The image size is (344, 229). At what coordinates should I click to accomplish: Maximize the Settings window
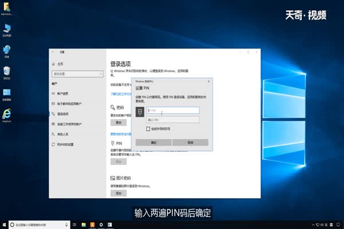(x=248, y=52)
